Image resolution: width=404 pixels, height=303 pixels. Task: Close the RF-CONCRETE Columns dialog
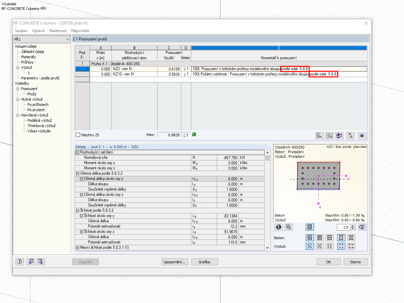point(366,23)
